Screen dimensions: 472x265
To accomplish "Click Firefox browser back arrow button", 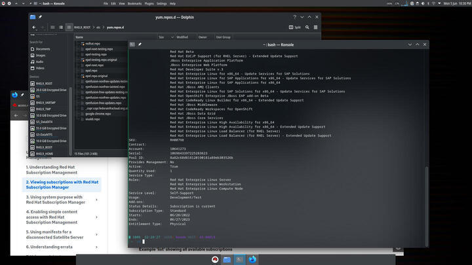I will coord(16,115).
